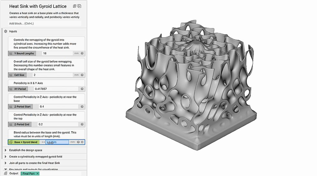Expand the Establish the design space section

click(6, 150)
